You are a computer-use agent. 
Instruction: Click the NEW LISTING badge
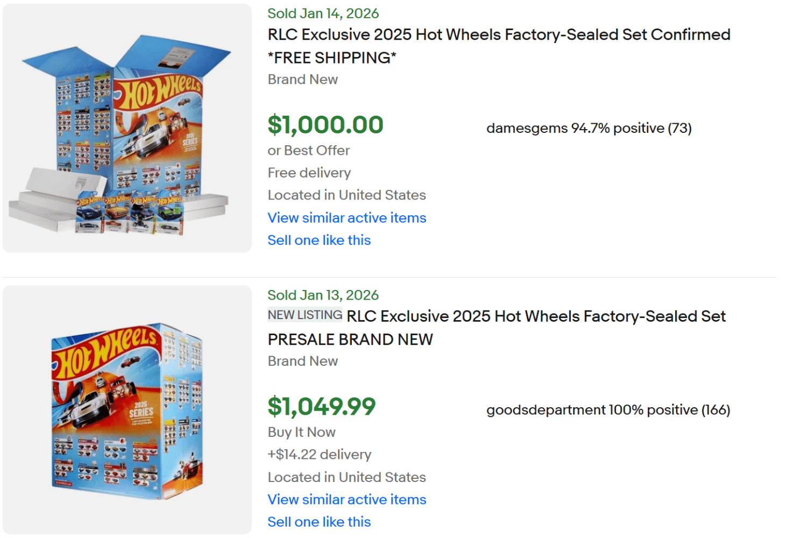305,315
